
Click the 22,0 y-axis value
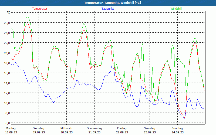(x=7, y=43)
